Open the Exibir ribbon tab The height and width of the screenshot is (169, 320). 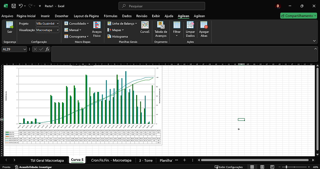pos(156,16)
